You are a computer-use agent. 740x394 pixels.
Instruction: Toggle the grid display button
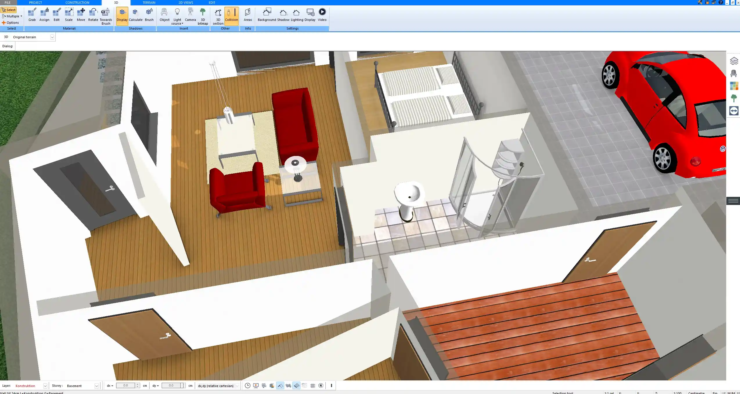[313, 386]
